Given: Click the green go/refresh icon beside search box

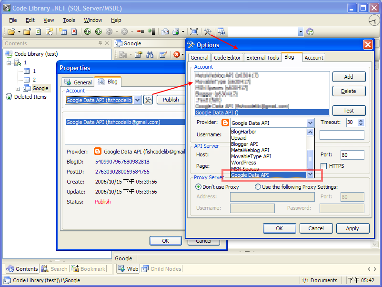Looking at the screenshot, I should tap(310, 31).
